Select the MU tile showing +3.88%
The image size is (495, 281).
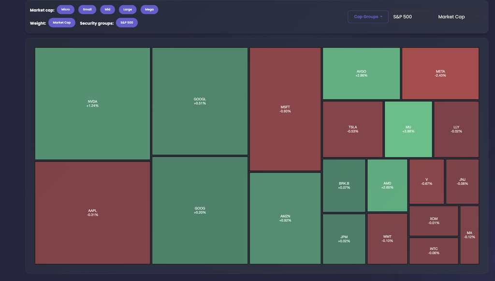point(408,129)
